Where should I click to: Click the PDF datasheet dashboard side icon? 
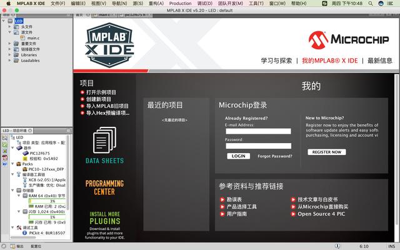click(5, 157)
